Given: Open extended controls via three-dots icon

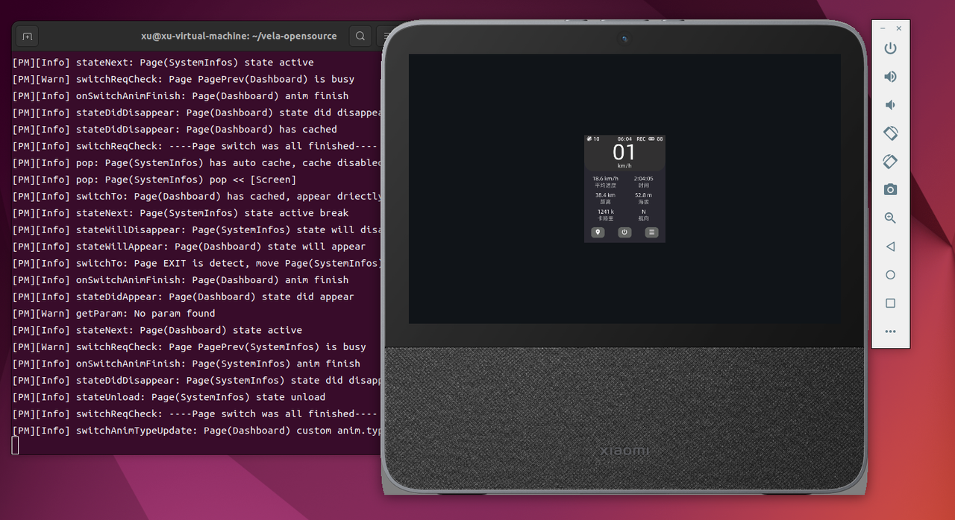Looking at the screenshot, I should click(890, 332).
